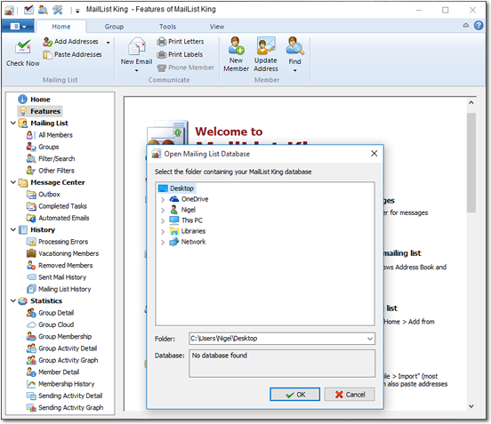Image resolution: width=491 pixels, height=424 pixels.
Task: Click the tools icon in quick access toolbar
Action: click(x=57, y=10)
